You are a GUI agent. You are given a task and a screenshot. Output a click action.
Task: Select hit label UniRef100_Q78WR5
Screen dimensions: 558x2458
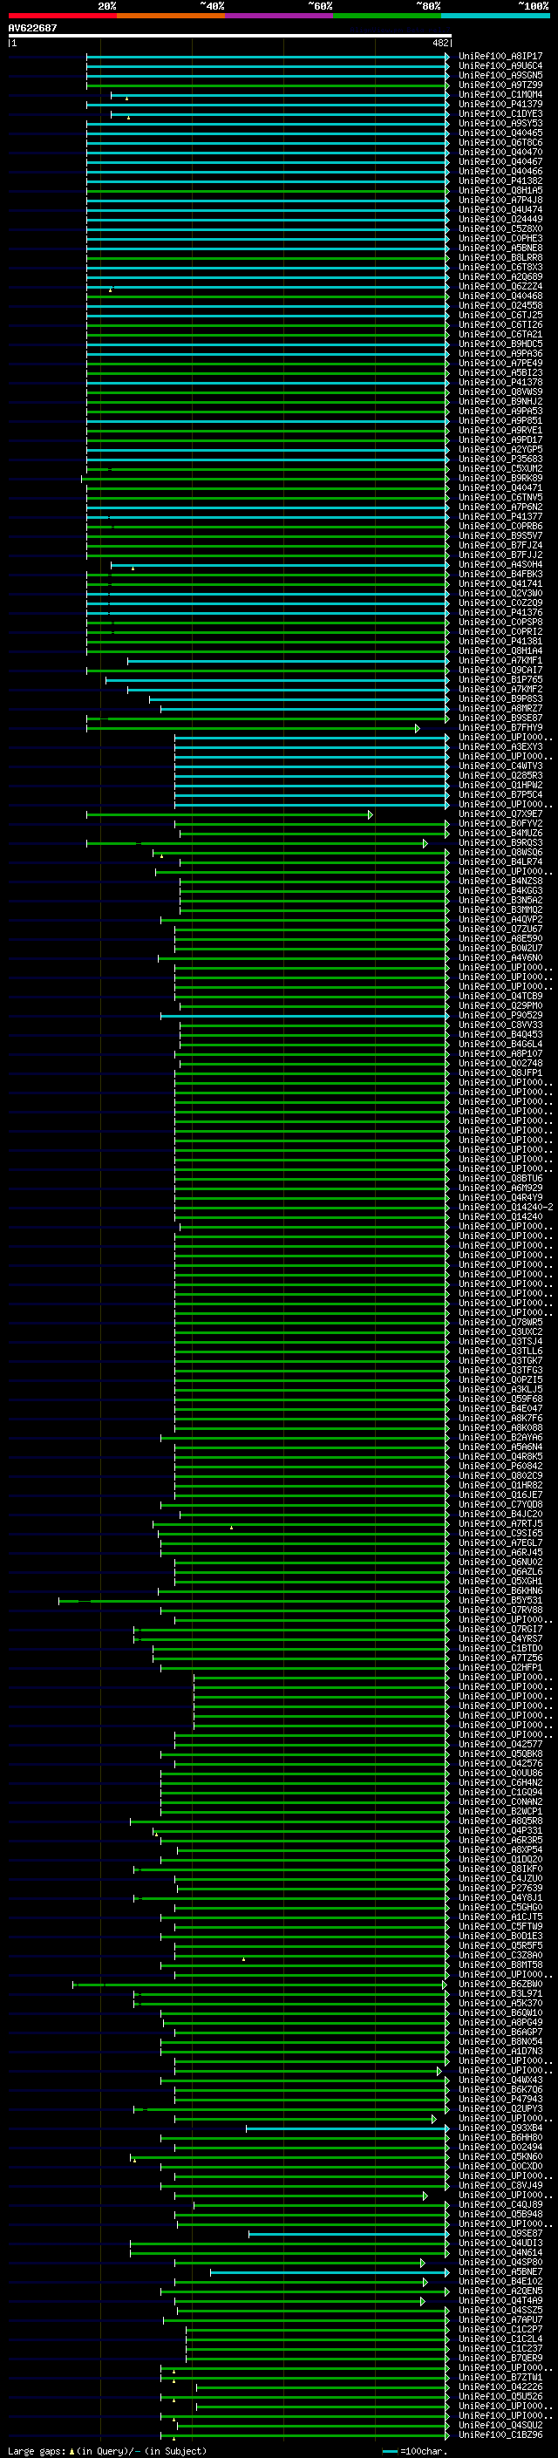[500, 1323]
